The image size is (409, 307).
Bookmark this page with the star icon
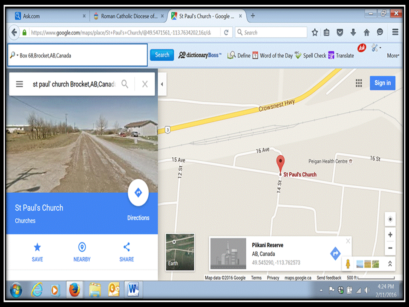pos(314,32)
